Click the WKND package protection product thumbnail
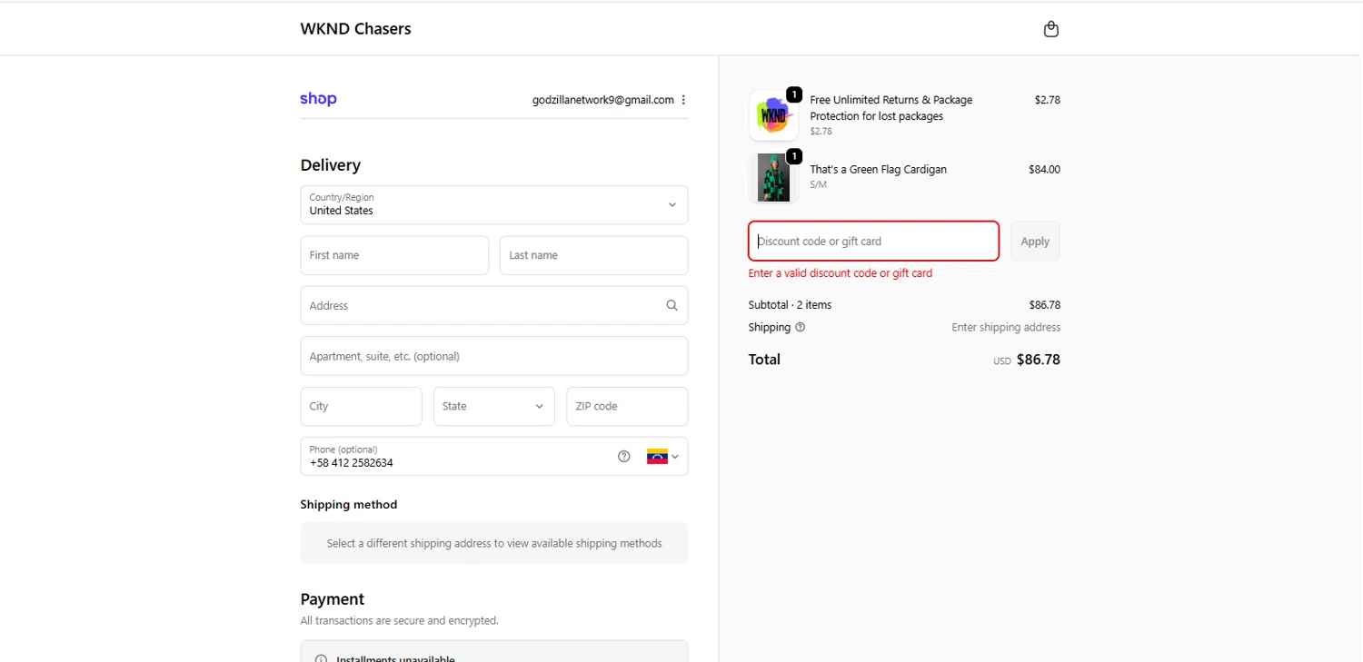This screenshot has width=1363, height=662. point(773,115)
